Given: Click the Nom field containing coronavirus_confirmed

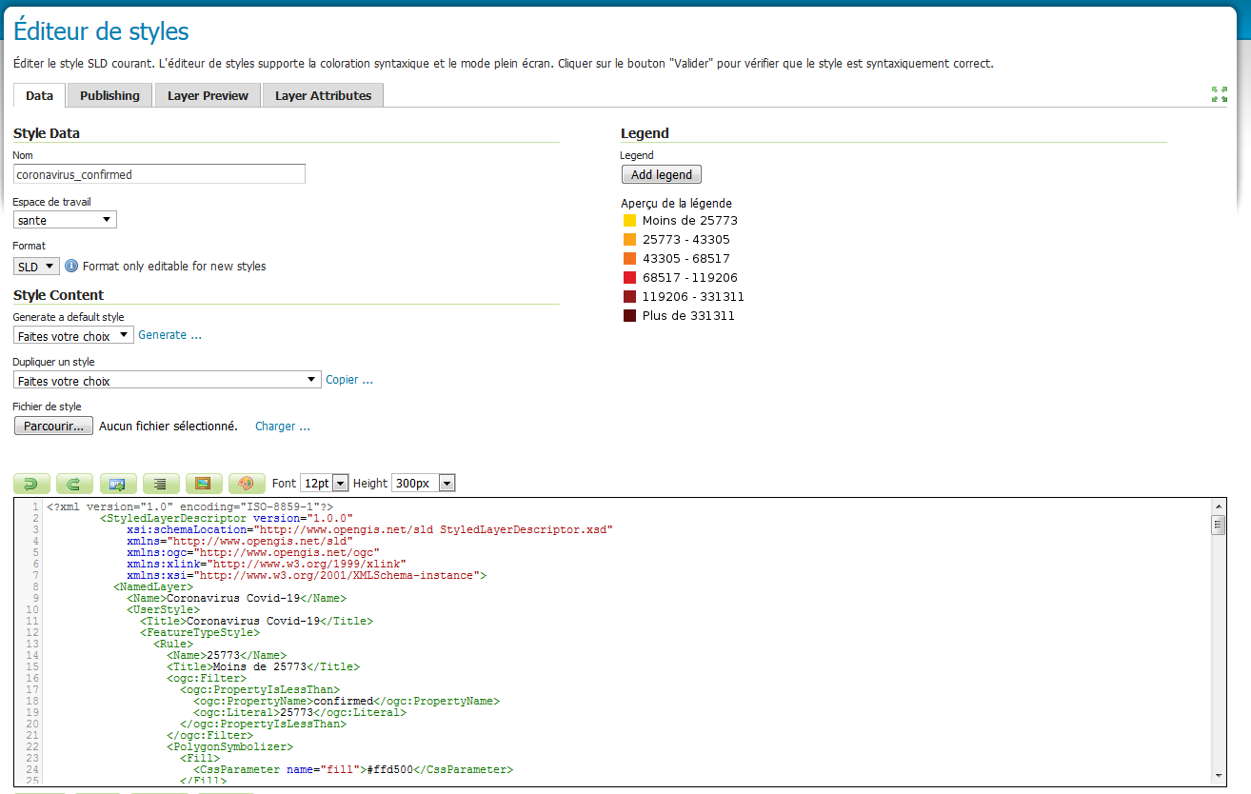Looking at the screenshot, I should (x=159, y=174).
